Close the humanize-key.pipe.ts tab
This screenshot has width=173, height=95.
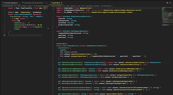tap(19, 3)
